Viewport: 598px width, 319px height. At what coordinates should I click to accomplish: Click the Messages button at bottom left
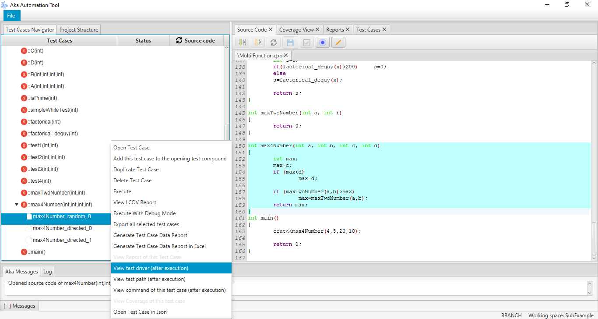(x=19, y=306)
